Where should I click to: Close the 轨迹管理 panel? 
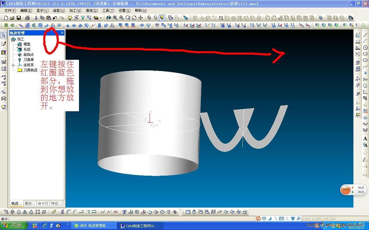(62, 33)
